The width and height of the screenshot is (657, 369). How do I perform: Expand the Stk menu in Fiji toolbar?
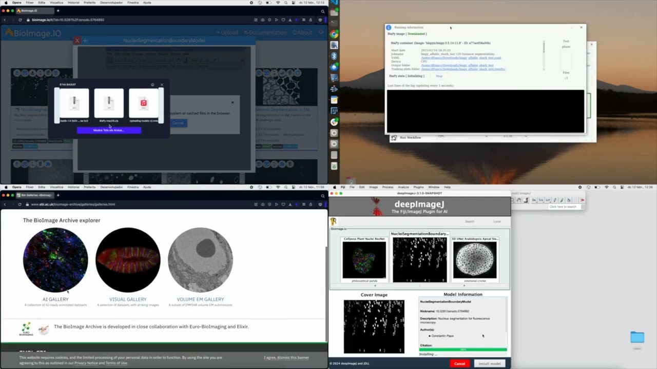pos(541,200)
